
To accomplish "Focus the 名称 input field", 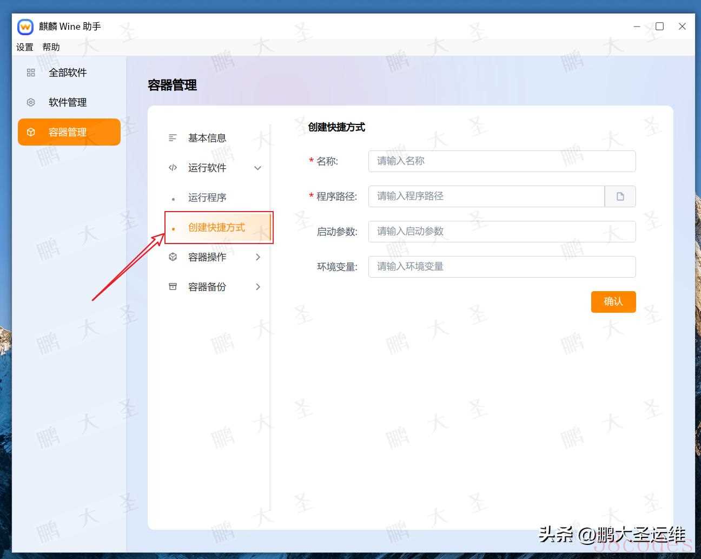I will [x=501, y=161].
